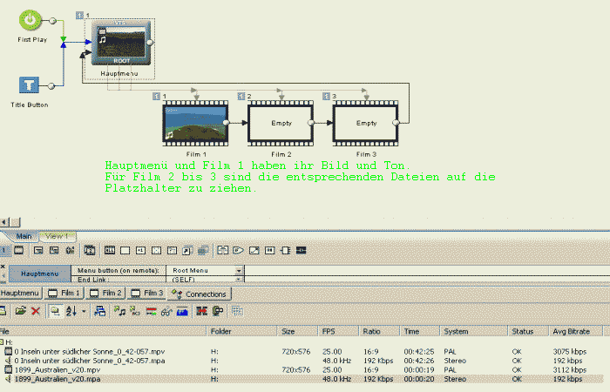
Task: Click the Hauptmenu ROOT menu node
Action: click(122, 41)
